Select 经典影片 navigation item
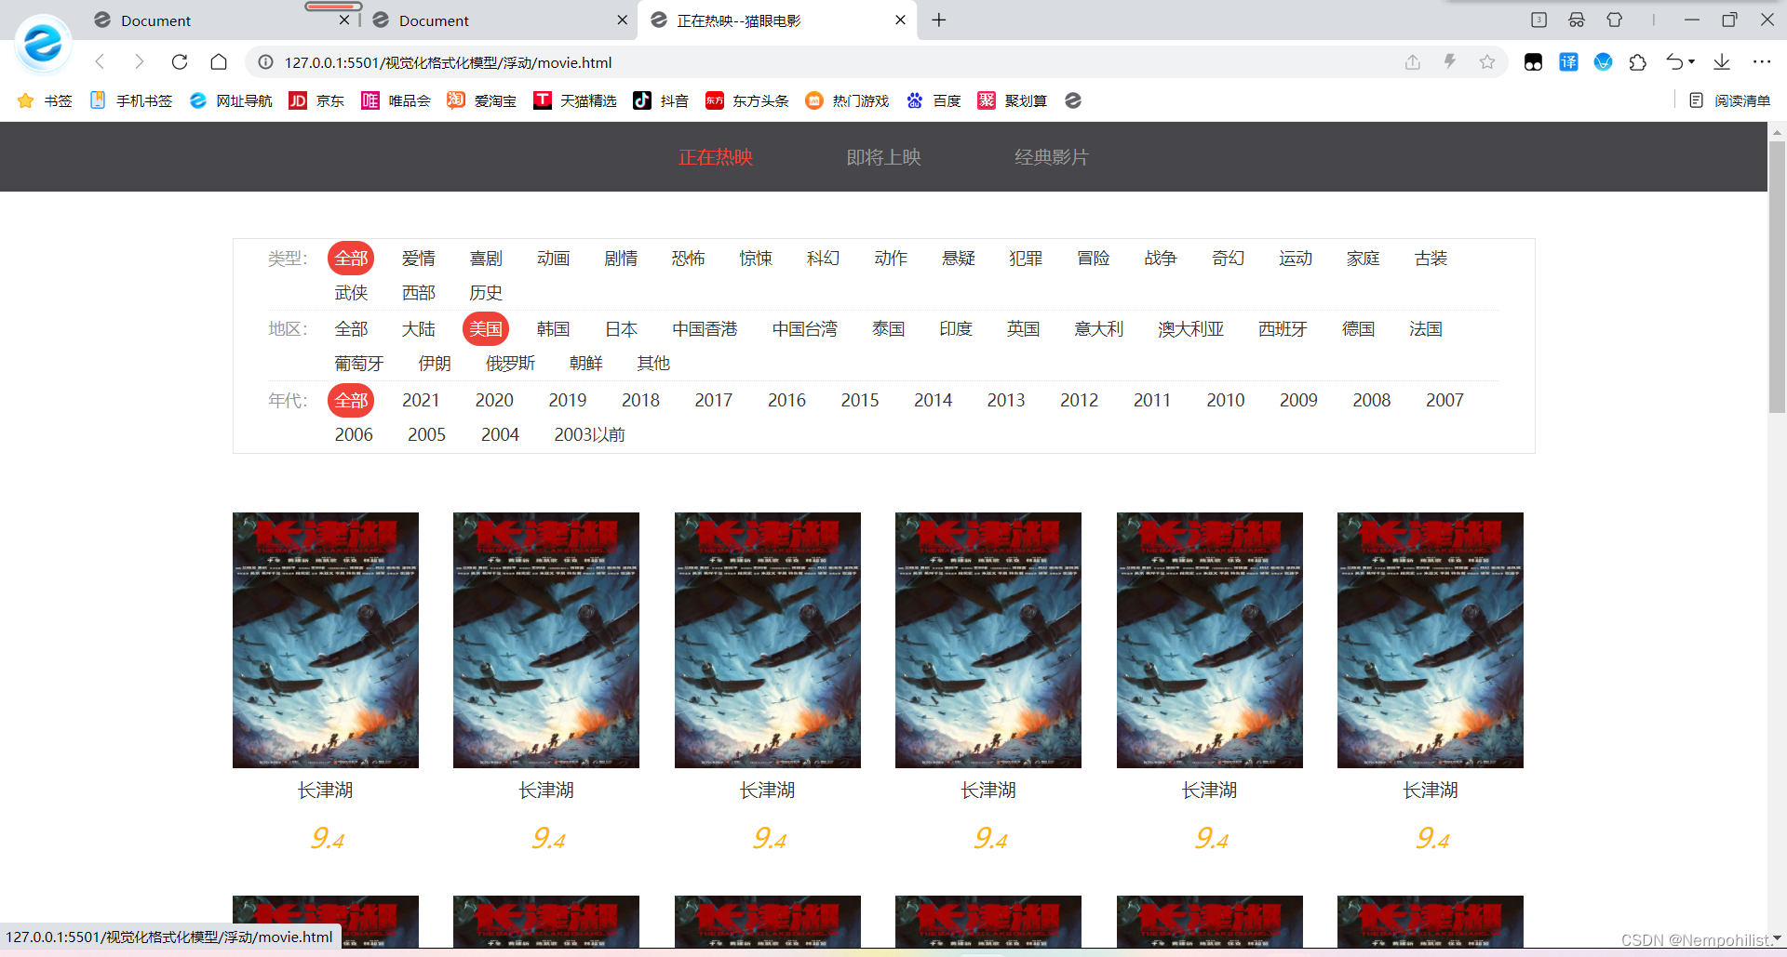The image size is (1787, 957). [x=1051, y=157]
